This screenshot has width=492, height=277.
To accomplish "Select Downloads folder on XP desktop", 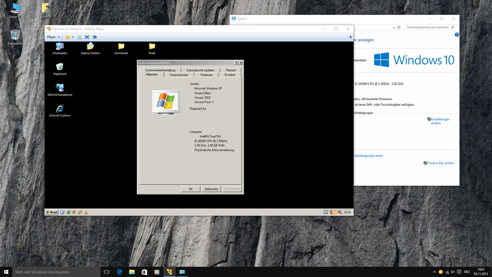I will coord(121,48).
